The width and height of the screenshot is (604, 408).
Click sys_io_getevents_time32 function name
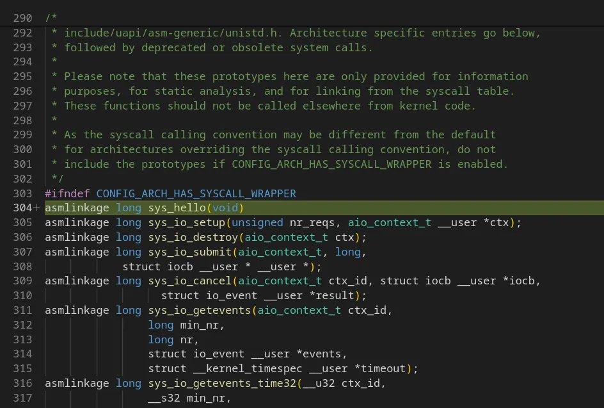[222, 383]
